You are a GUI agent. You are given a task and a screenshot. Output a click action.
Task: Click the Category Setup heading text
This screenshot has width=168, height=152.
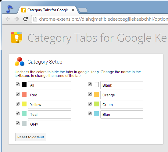pos(45,62)
